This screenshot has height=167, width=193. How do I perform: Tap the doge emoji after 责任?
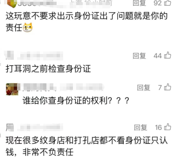[28, 27]
